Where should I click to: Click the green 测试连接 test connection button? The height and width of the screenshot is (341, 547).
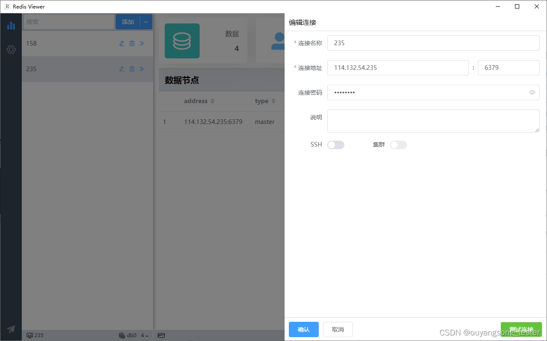[521, 329]
